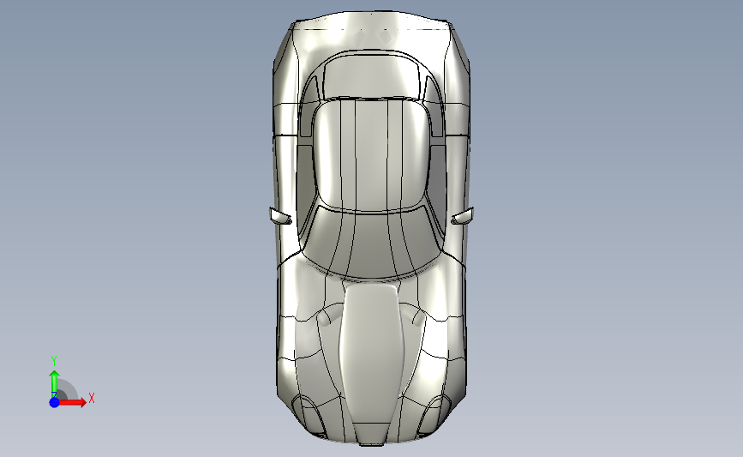743x457 pixels.
Task: Click the blue Z axis dot of triad
Action: pos(54,402)
